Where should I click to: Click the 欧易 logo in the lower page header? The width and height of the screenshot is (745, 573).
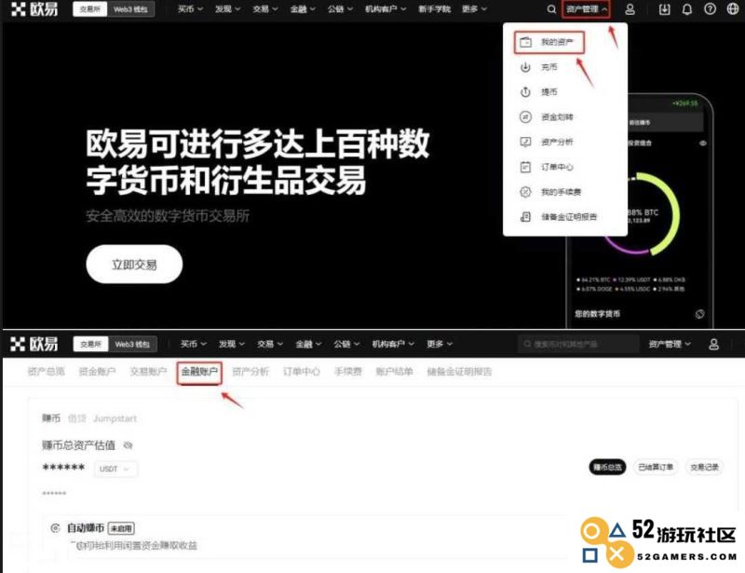pos(34,343)
